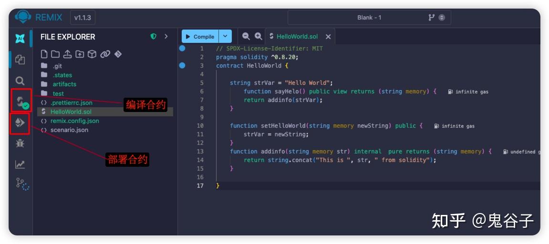The height and width of the screenshot is (244, 549).
Task: Click the gas icon beside sayHelo function
Action: click(x=451, y=91)
